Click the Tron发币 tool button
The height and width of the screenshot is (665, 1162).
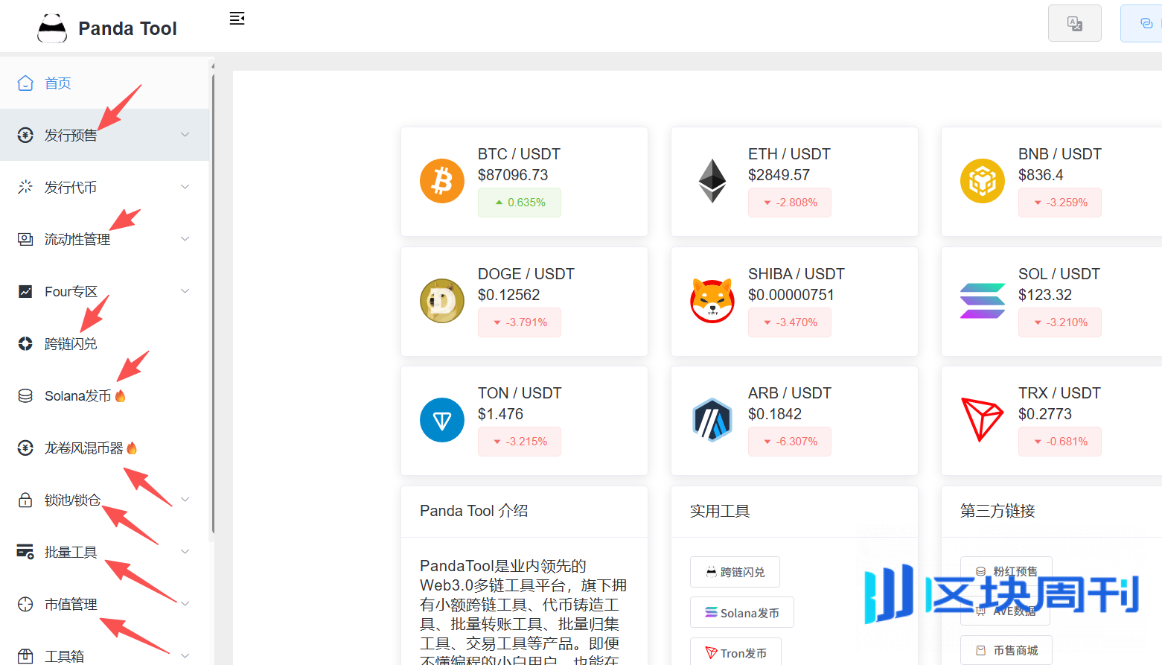coord(735,653)
